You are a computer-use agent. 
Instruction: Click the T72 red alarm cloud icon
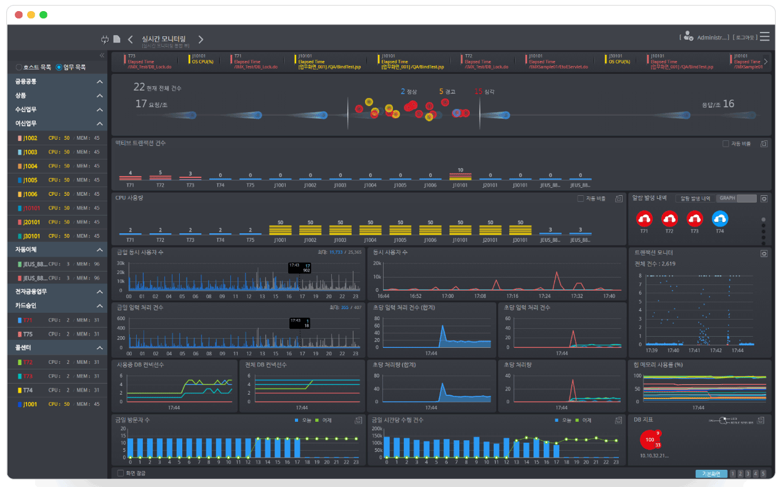[669, 218]
